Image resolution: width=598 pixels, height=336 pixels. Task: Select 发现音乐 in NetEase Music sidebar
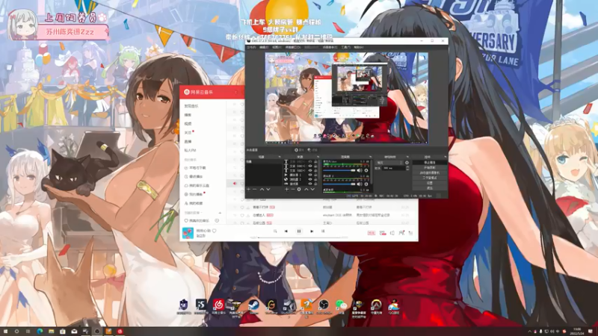tap(191, 106)
